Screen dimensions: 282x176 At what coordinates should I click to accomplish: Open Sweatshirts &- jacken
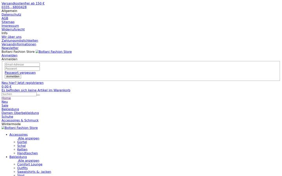[x=34, y=172]
